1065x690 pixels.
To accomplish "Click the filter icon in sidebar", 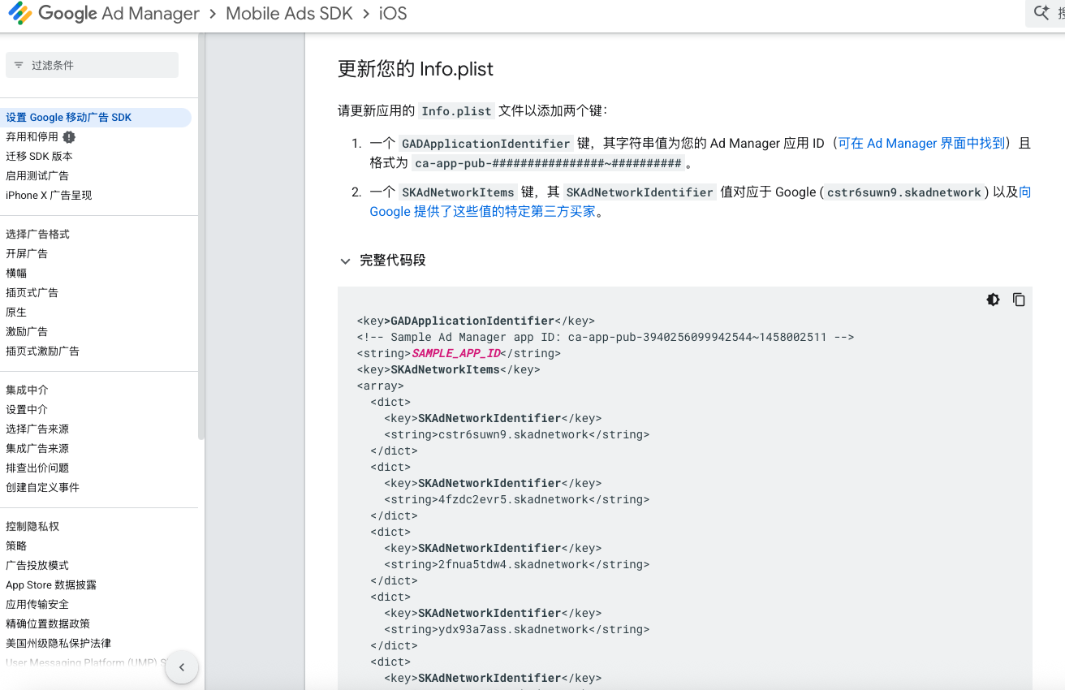I will 19,65.
